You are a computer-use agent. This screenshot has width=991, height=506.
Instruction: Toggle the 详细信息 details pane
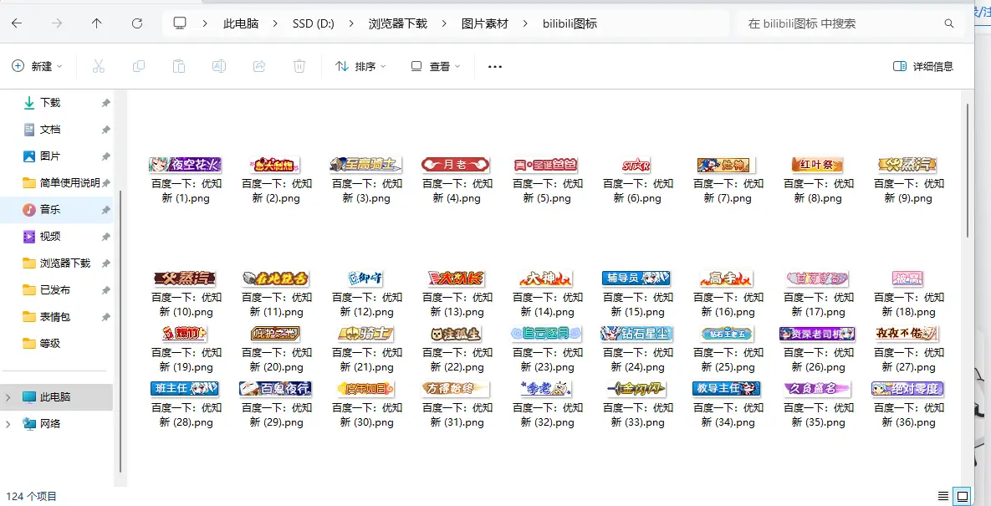click(x=923, y=66)
